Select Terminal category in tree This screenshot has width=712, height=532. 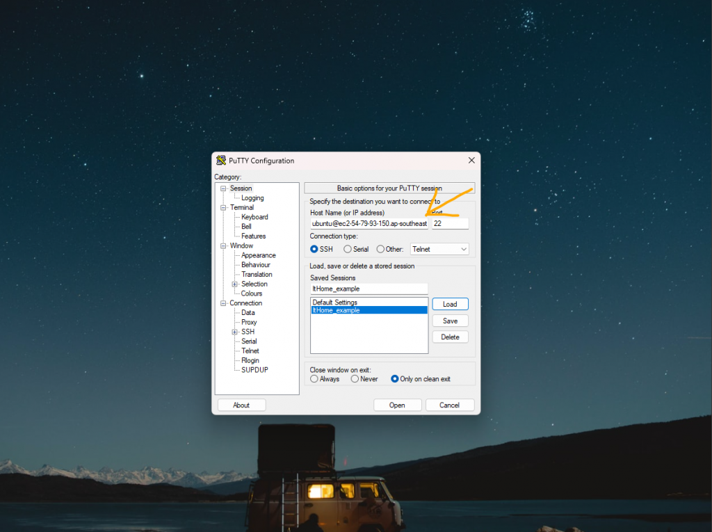pos(241,207)
